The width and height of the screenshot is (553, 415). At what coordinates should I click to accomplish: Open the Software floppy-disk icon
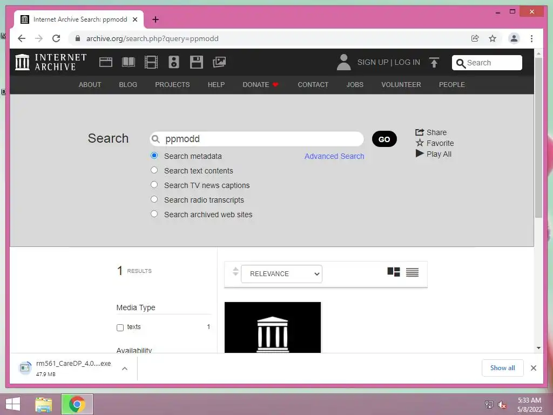coord(197,62)
